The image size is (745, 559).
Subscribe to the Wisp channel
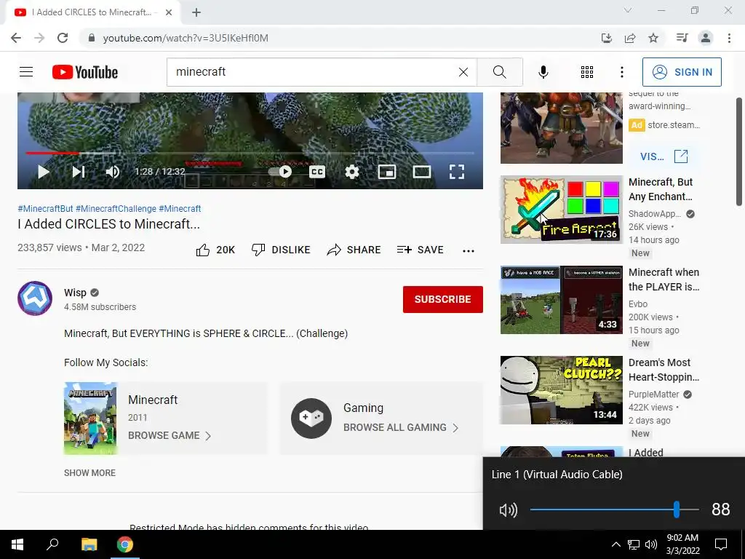tap(443, 299)
